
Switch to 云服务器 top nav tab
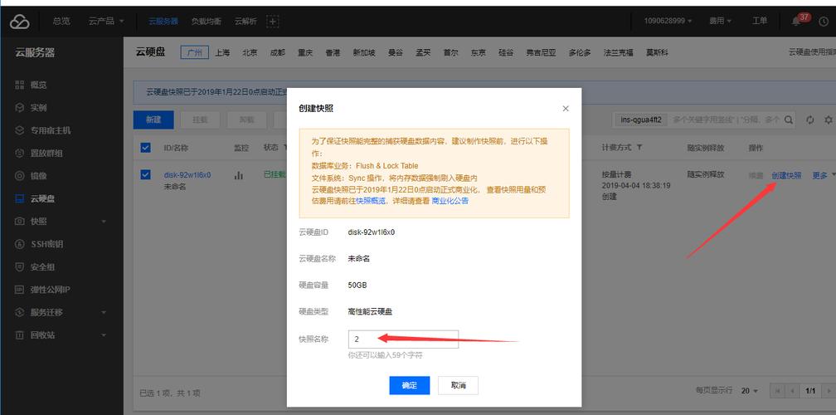click(163, 22)
